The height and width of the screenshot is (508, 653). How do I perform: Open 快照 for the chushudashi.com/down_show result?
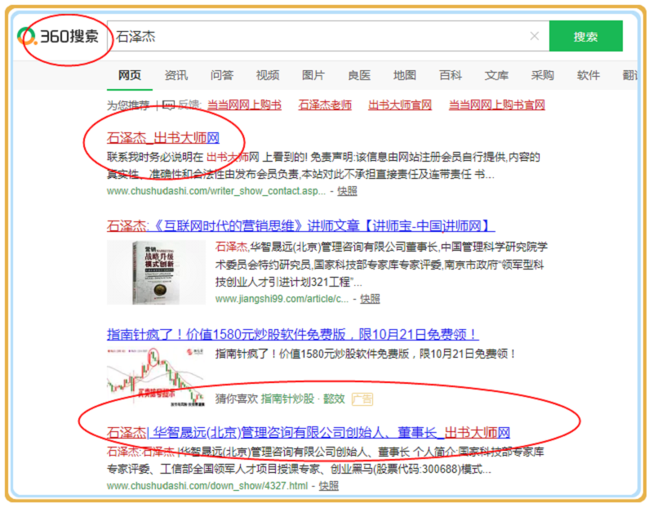pos(328,485)
